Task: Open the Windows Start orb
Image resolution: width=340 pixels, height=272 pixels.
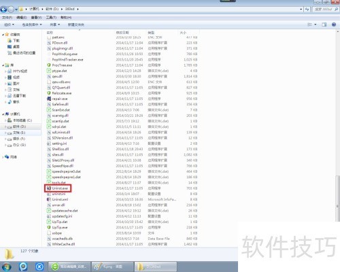Action: (6, 267)
